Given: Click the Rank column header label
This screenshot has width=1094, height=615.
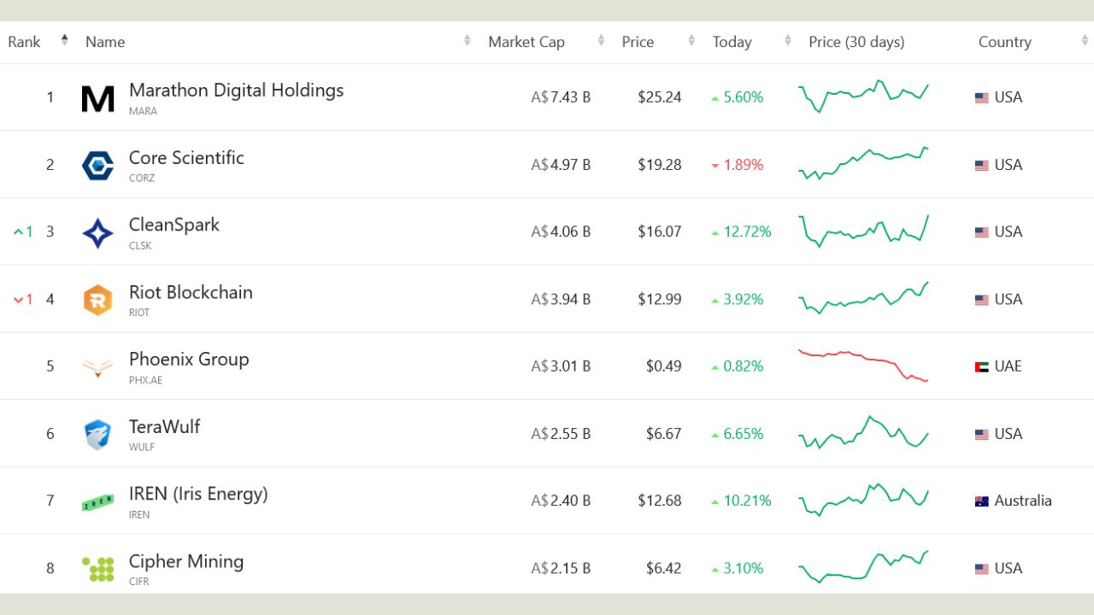Looking at the screenshot, I should (24, 42).
